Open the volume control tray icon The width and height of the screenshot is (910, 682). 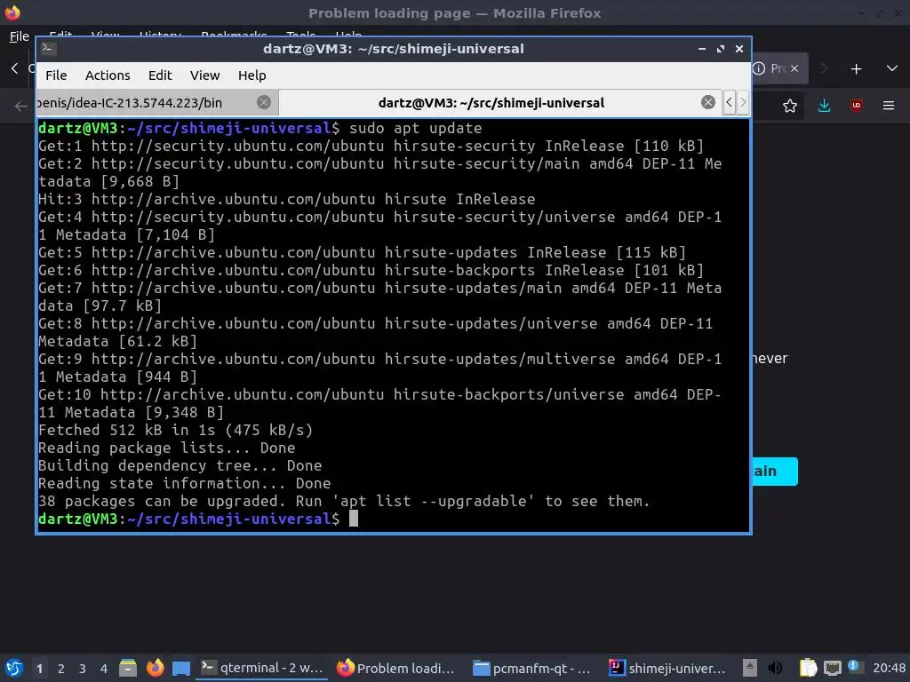tap(775, 668)
